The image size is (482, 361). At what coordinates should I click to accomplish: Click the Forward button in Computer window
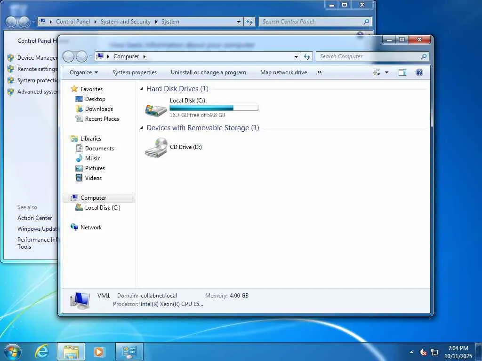pos(81,56)
